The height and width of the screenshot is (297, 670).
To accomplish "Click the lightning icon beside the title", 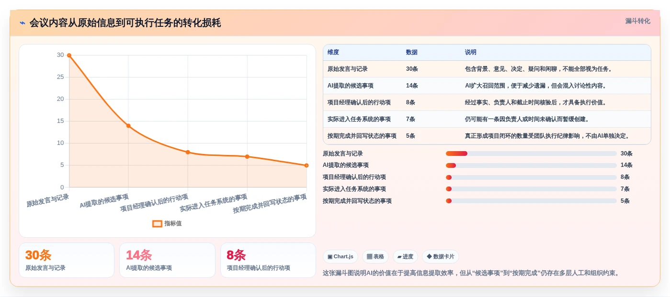I will click(23, 23).
